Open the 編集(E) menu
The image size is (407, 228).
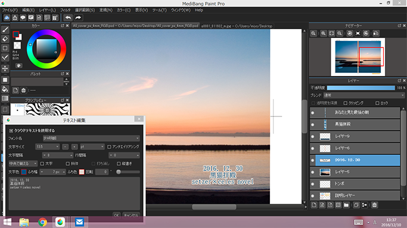pyautogui.click(x=28, y=10)
